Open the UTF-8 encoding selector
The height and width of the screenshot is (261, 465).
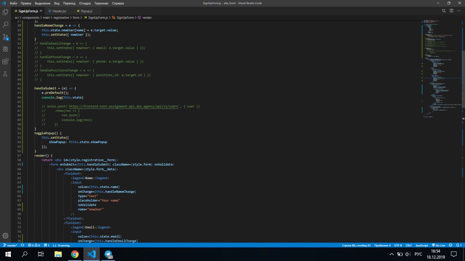click(x=398, y=245)
